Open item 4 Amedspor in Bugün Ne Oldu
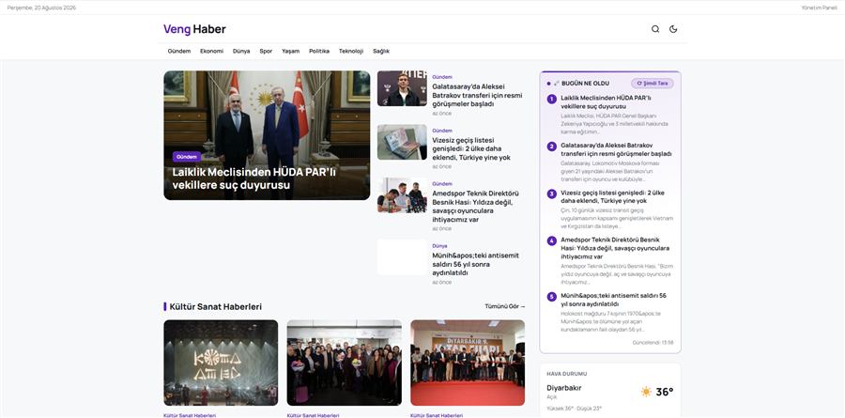Viewport: 845px width, 418px height. (x=615, y=248)
